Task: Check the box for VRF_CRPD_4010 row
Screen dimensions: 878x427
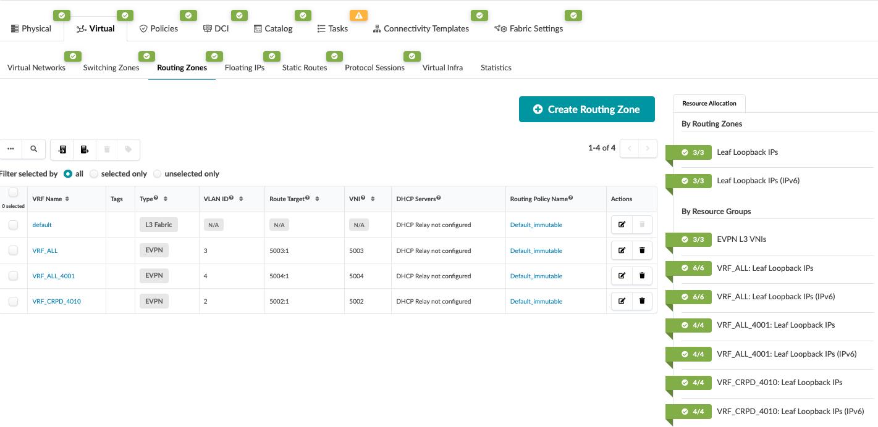Action: click(13, 301)
